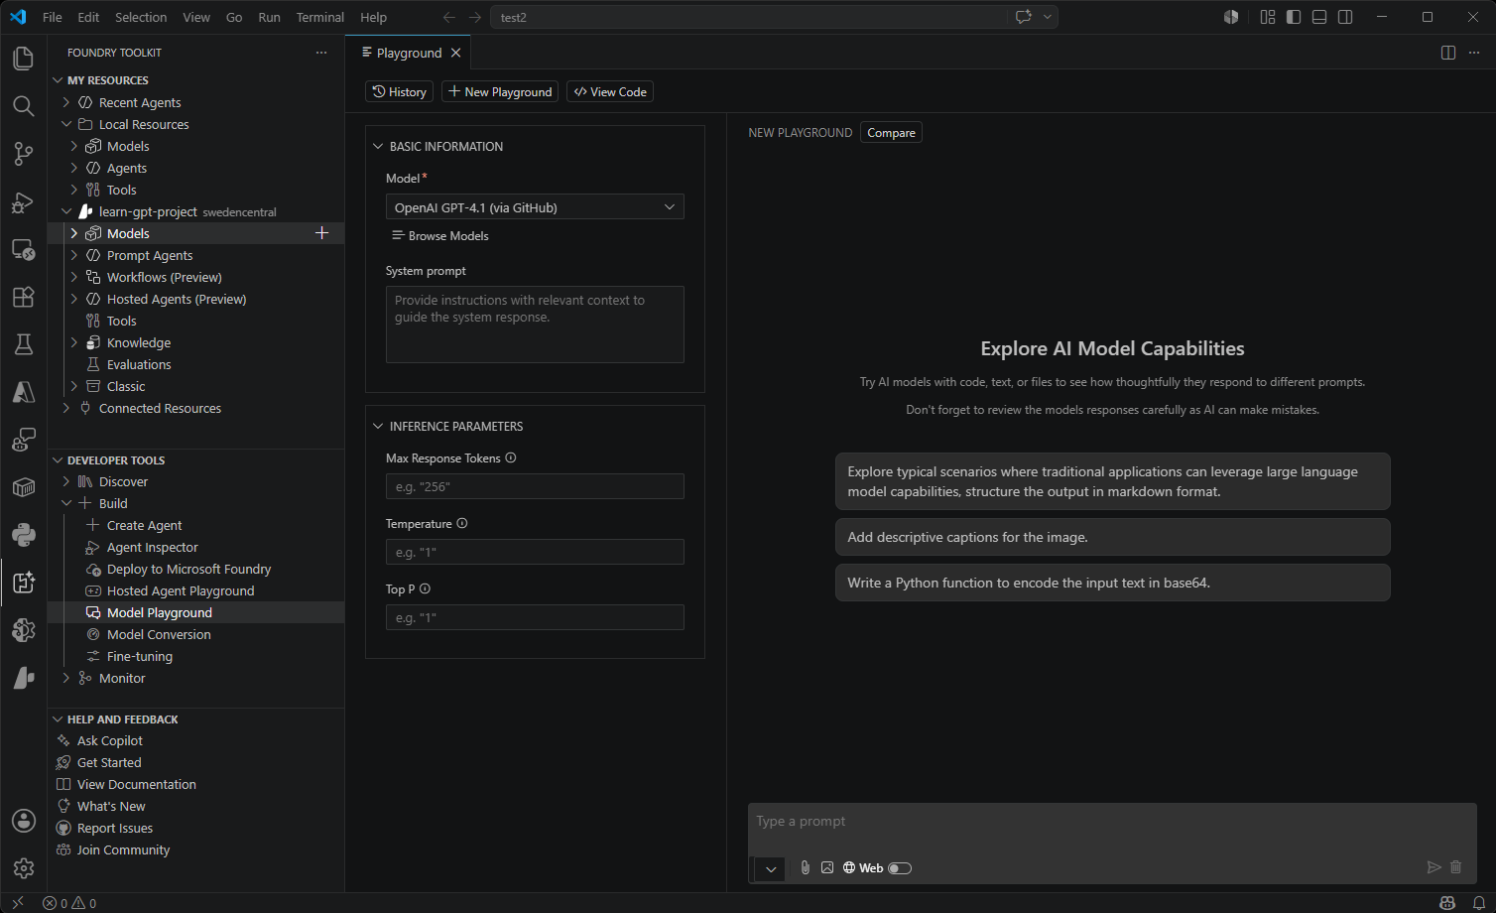This screenshot has height=913, width=1496.
Task: Choose the base64 Python function suggestion
Action: [1112, 583]
